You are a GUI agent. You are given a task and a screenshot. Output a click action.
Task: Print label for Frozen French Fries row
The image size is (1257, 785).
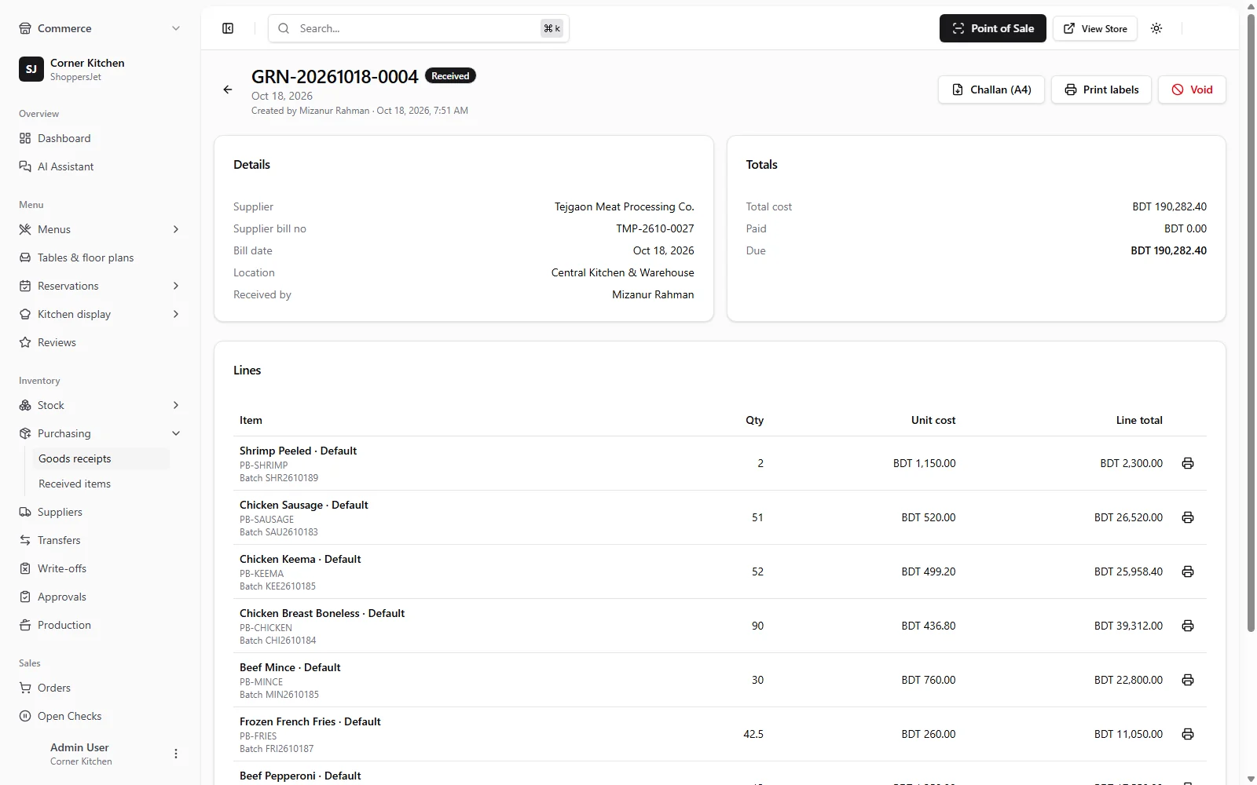pos(1188,734)
